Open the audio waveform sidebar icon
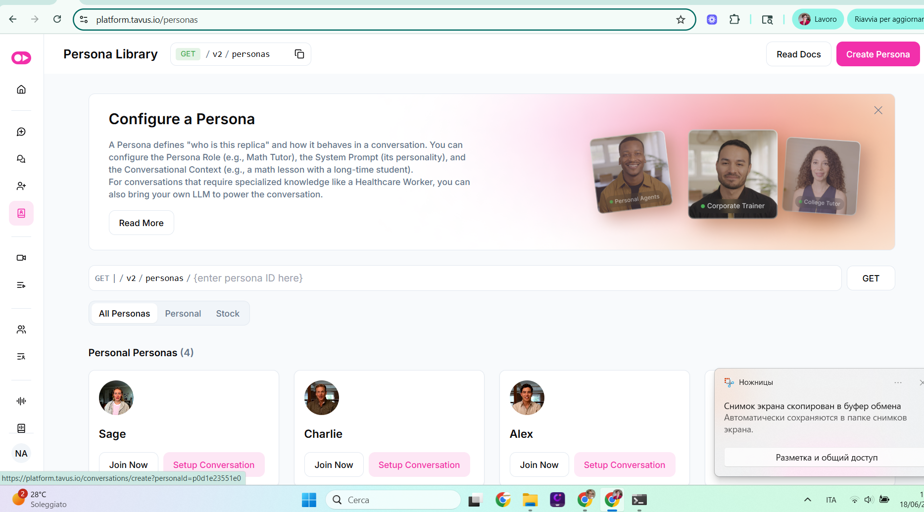Screen dimensions: 924x512 click(21, 401)
